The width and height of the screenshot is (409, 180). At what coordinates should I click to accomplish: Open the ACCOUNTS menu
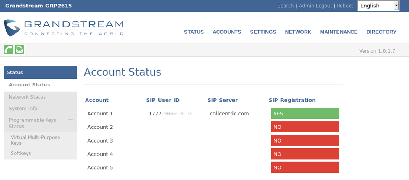227,32
